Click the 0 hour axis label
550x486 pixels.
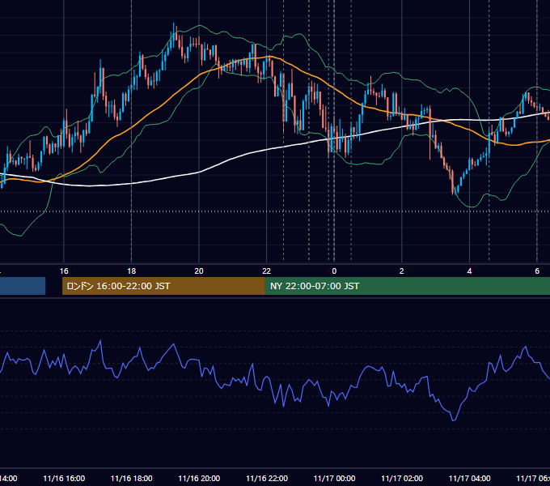tap(334, 271)
